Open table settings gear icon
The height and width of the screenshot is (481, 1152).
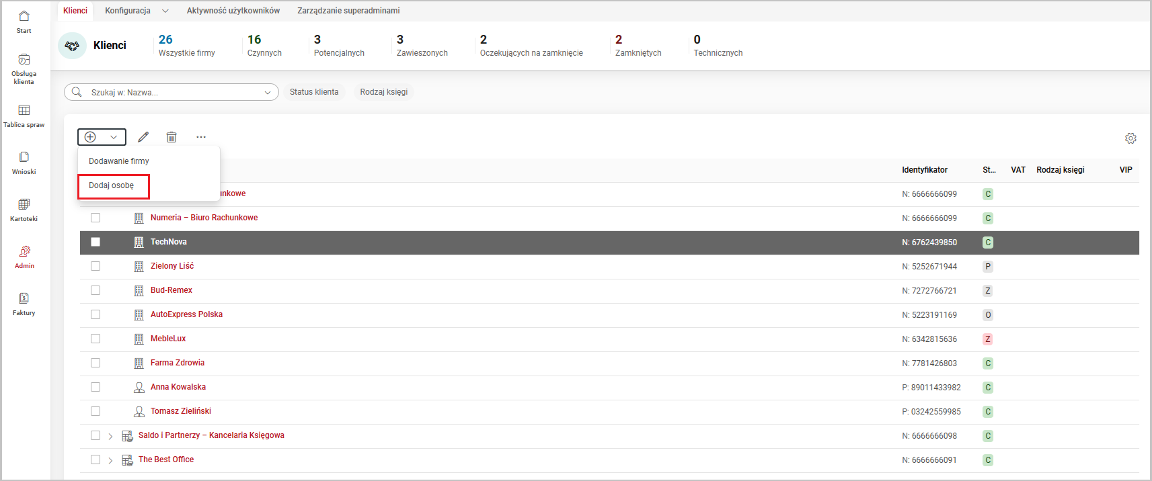[1130, 138]
